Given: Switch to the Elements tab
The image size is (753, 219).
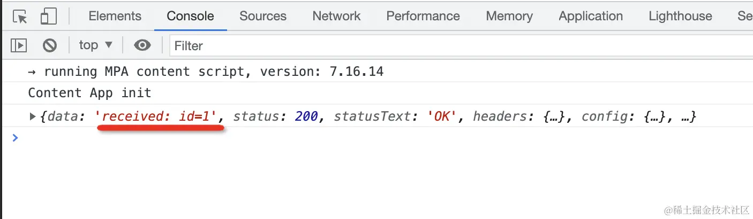Looking at the screenshot, I should pyautogui.click(x=115, y=17).
